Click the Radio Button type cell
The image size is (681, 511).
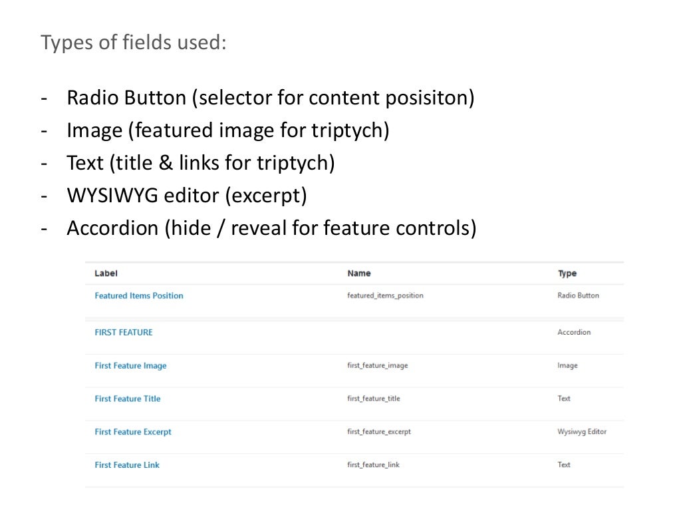(x=578, y=295)
